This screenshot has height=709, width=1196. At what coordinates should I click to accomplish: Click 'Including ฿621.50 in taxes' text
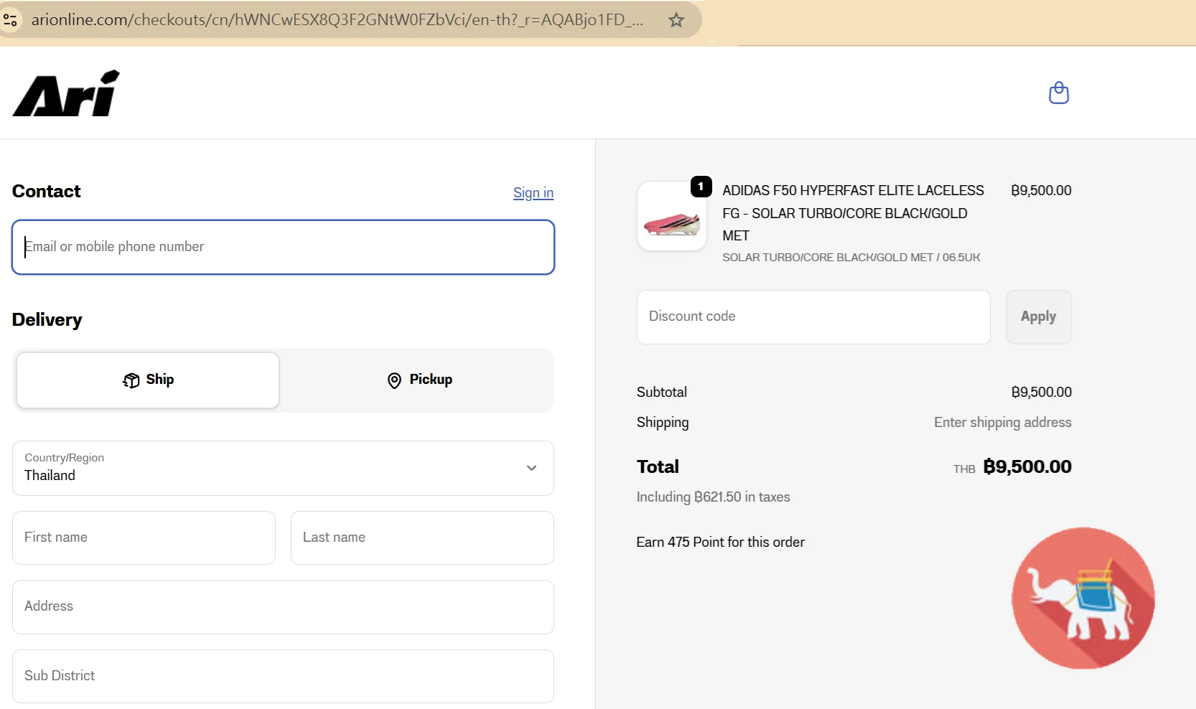[714, 497]
